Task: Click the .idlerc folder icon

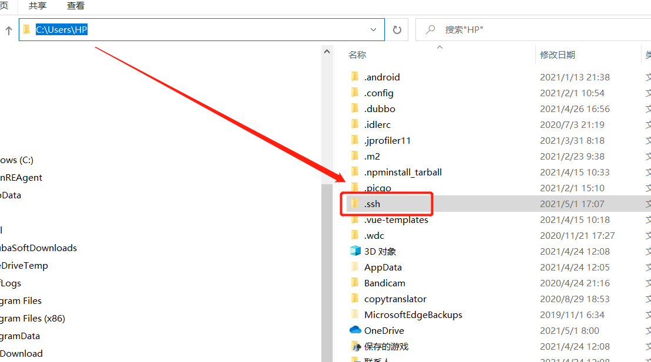Action: pyautogui.click(x=355, y=124)
